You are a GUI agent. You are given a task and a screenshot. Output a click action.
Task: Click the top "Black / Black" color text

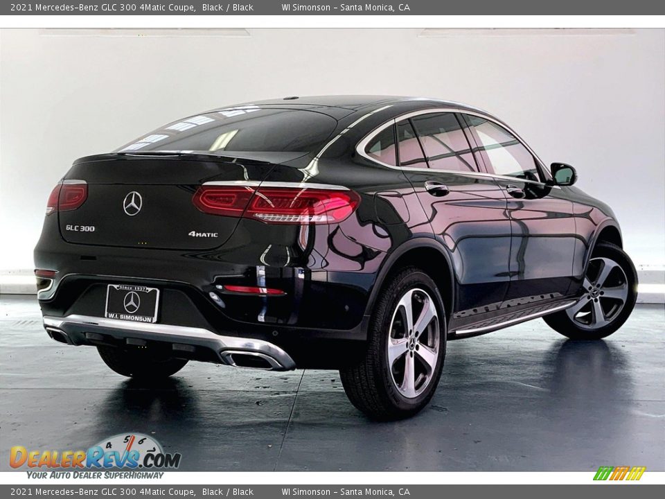228,7
